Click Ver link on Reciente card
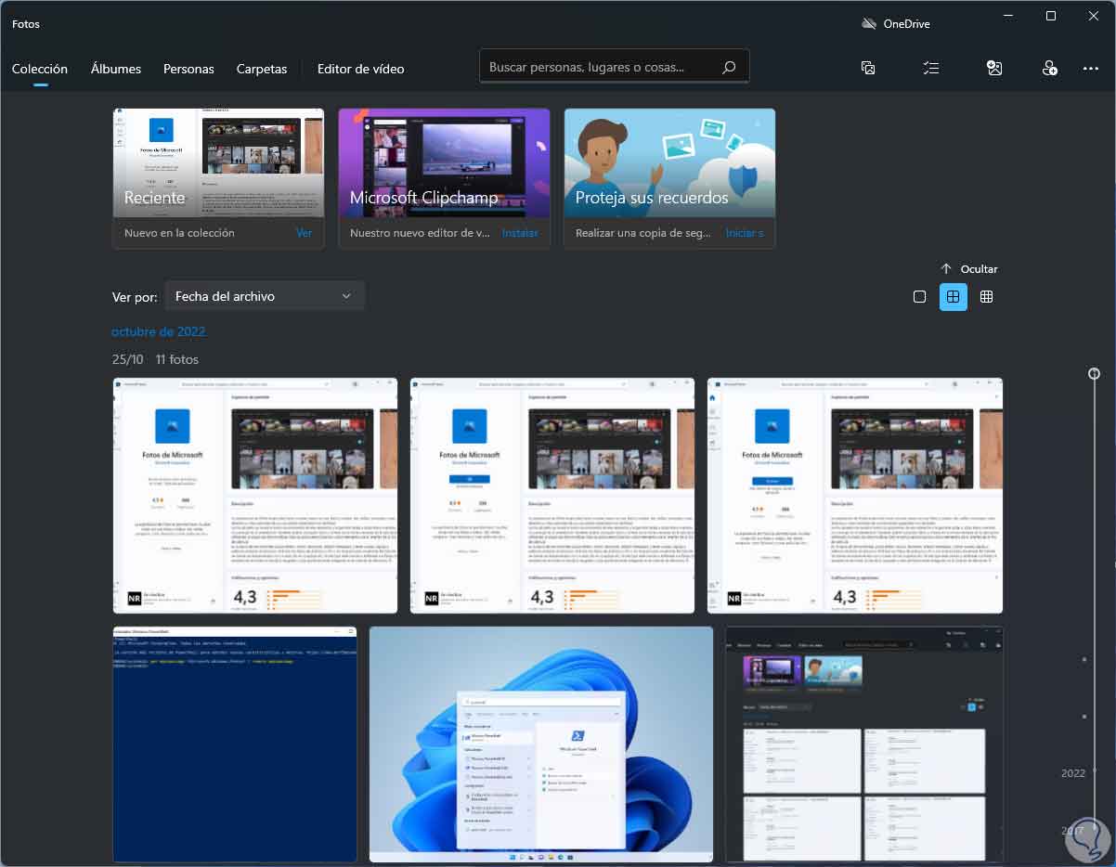 (304, 233)
